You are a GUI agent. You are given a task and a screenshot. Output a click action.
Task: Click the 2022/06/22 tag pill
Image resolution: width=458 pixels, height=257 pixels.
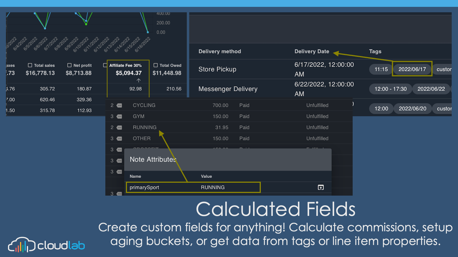[431, 89]
